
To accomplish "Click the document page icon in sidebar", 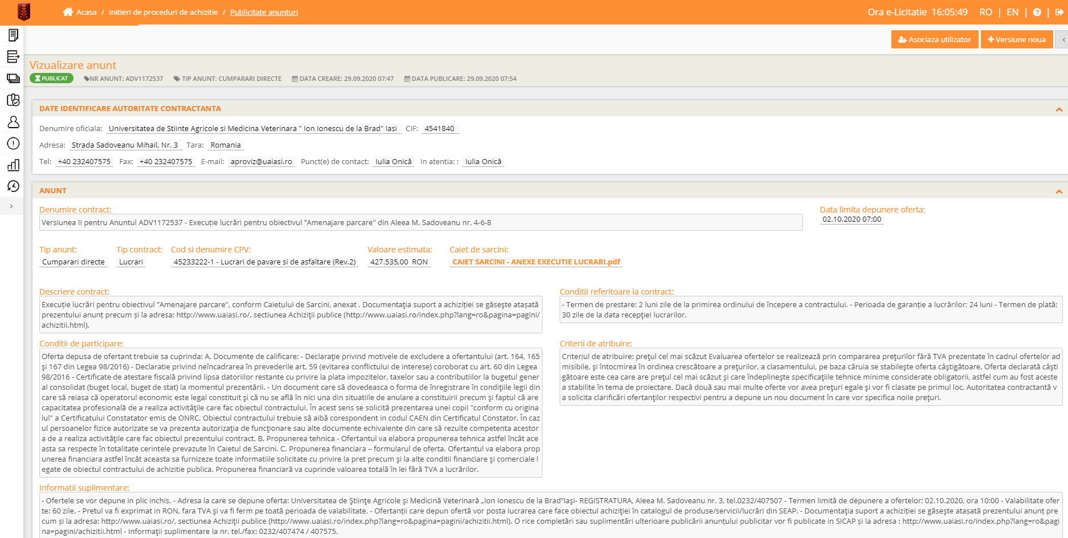I will (x=13, y=35).
